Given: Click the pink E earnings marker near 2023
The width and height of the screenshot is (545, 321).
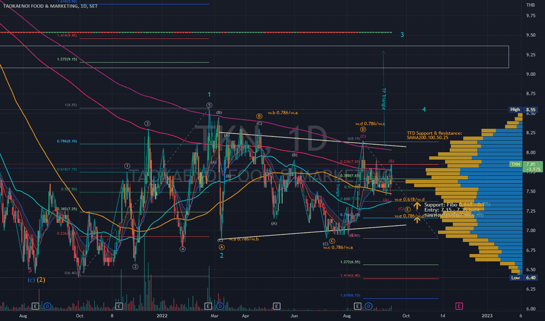Looking at the screenshot, I should click(459, 306).
